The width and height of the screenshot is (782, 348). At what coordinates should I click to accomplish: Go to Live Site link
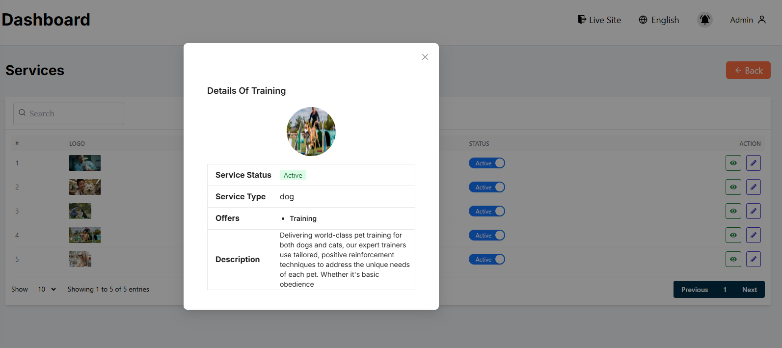(599, 20)
